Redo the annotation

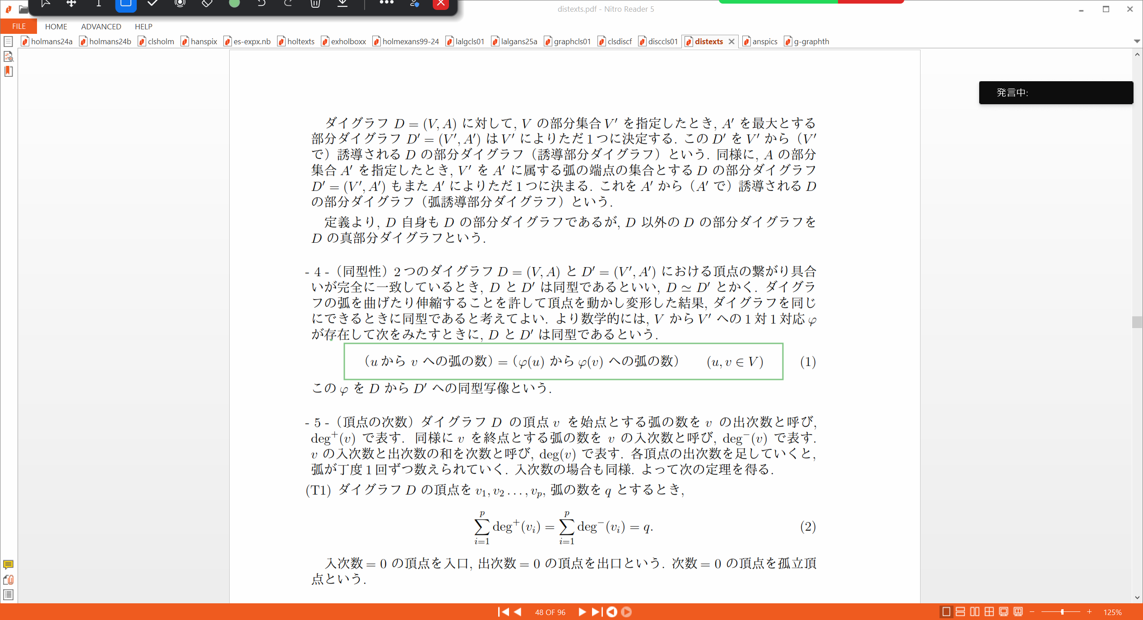pos(288,4)
